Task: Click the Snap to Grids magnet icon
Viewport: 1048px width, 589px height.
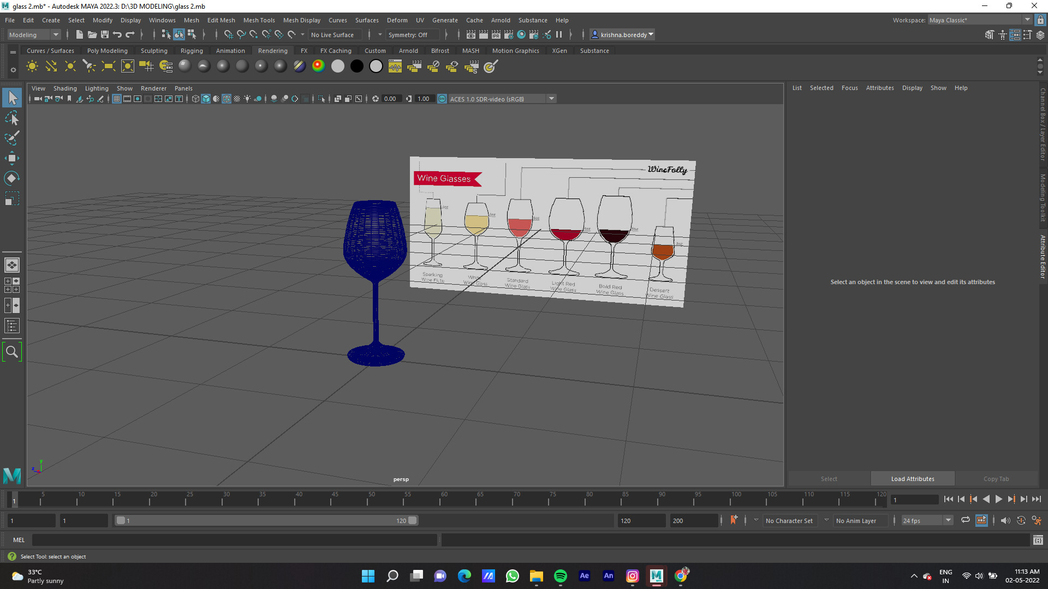Action: pyautogui.click(x=229, y=34)
